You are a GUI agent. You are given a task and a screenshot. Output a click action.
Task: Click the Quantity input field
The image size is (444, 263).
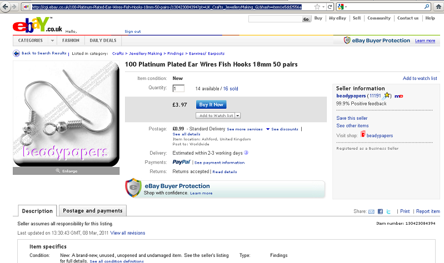178,88
